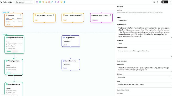Remove the Don't Blunder Material block
This screenshot has height=96, width=172.
click(x=82, y=15)
